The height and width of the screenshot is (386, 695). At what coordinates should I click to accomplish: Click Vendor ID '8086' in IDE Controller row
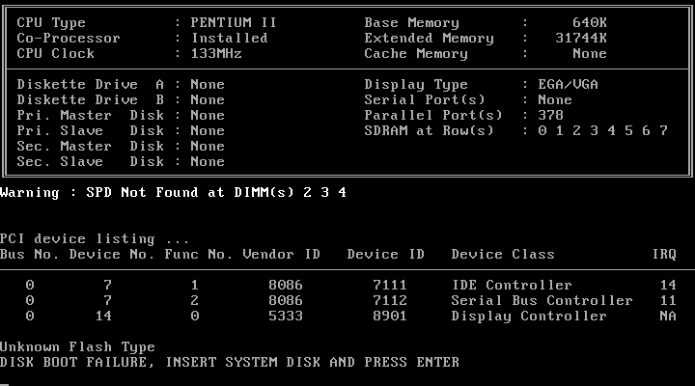(286, 285)
